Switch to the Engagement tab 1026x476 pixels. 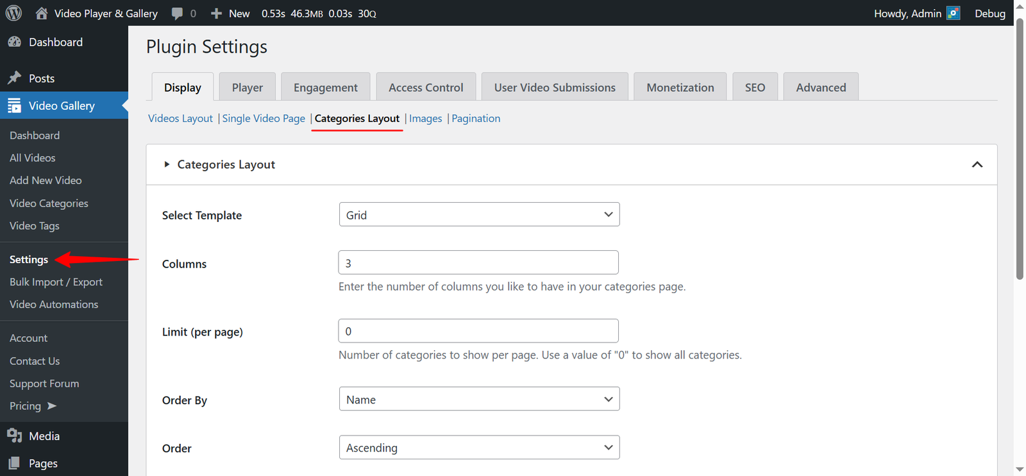[326, 87]
